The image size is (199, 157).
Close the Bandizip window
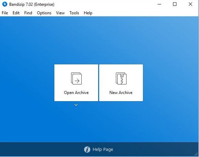coord(190,4)
